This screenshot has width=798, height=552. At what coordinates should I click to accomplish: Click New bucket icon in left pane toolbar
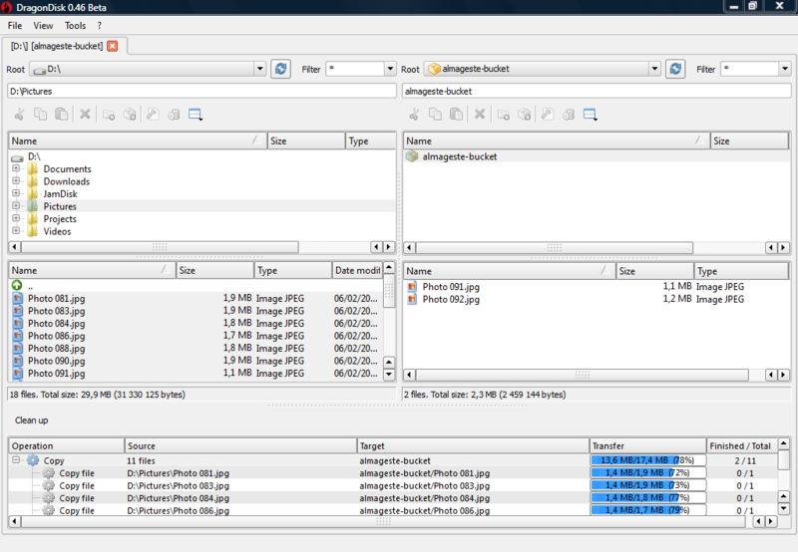click(130, 115)
